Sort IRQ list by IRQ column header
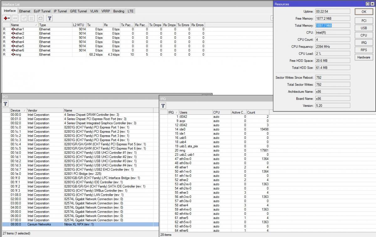 click(172, 112)
